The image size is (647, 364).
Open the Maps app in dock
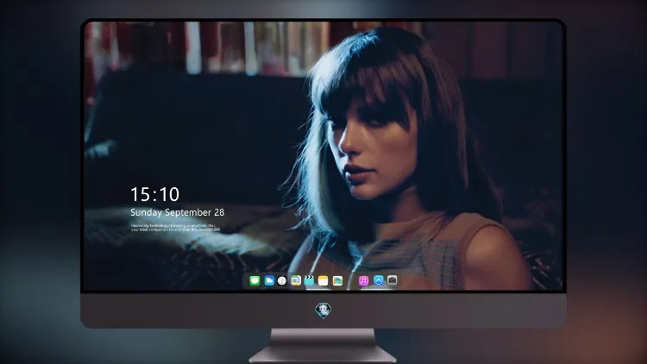click(296, 280)
